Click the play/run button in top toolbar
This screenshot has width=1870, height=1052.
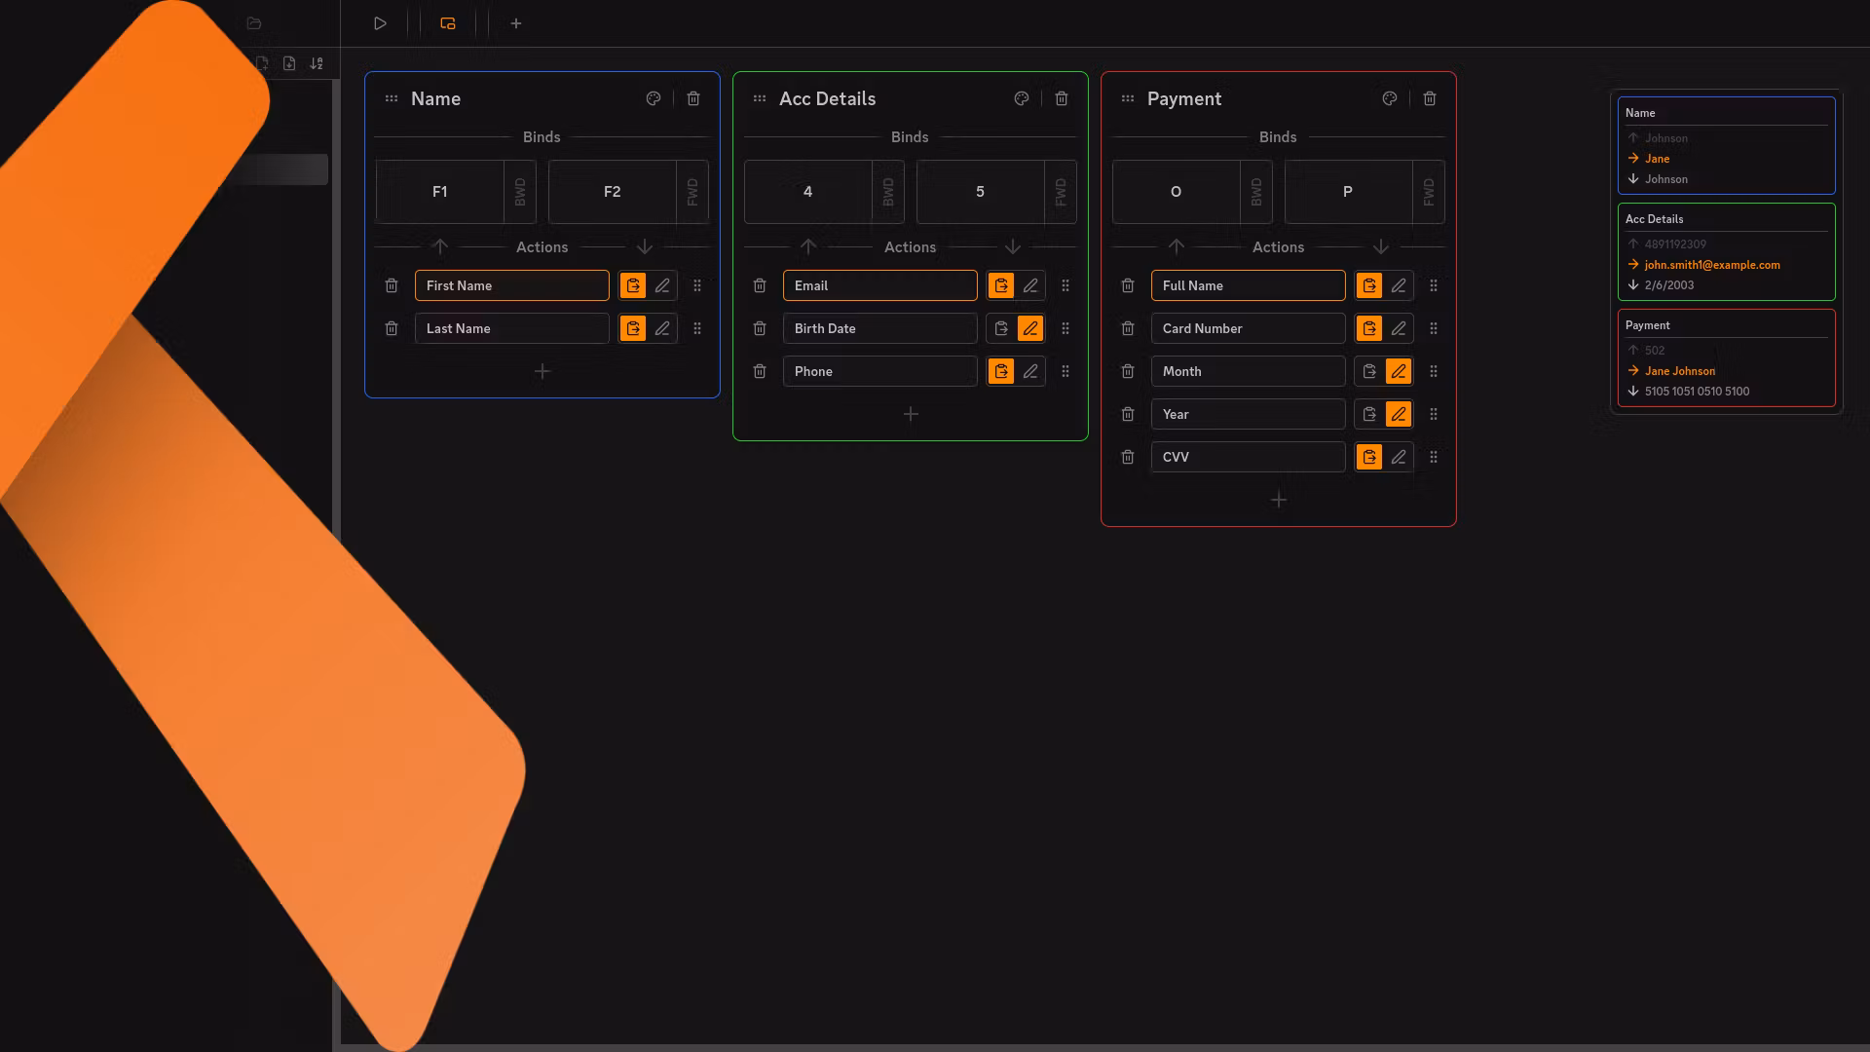380,23
